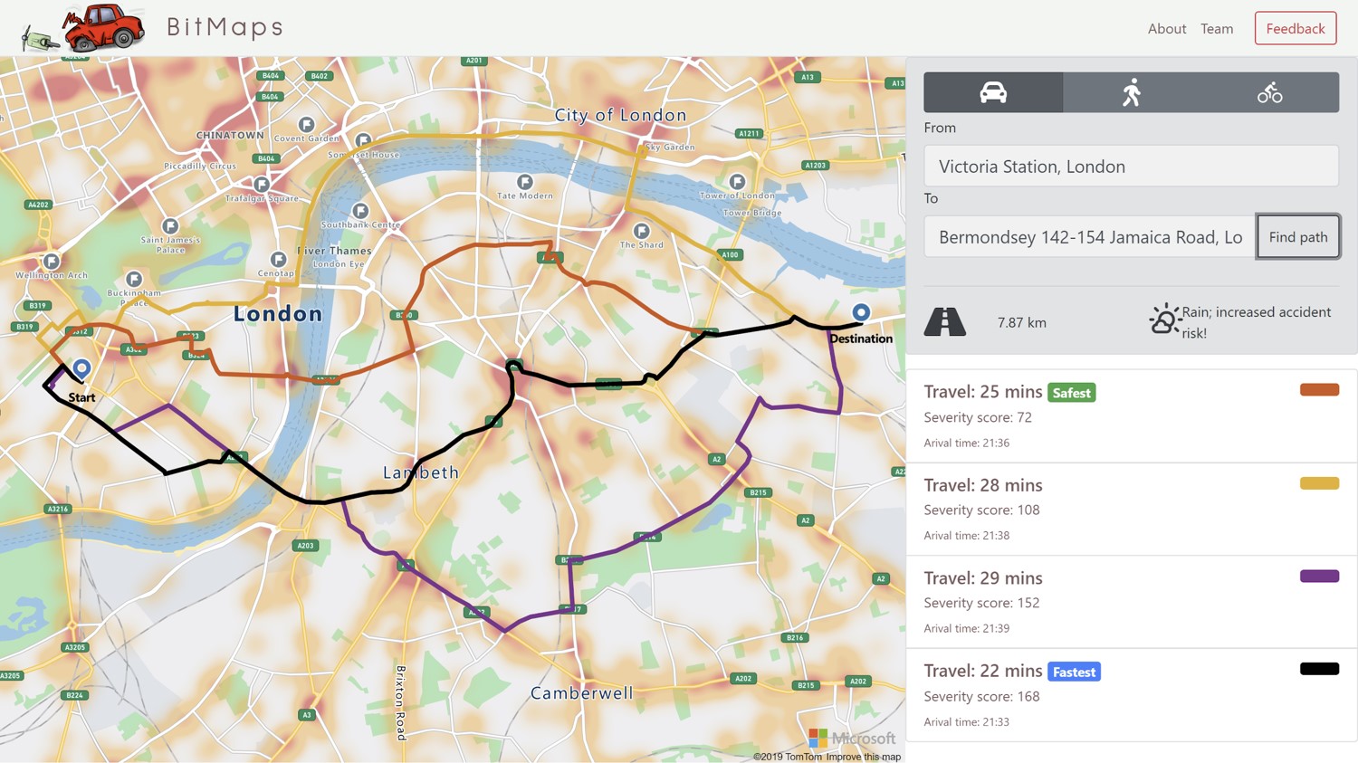
Task: Click the black fastest route swatch
Action: [1319, 669]
